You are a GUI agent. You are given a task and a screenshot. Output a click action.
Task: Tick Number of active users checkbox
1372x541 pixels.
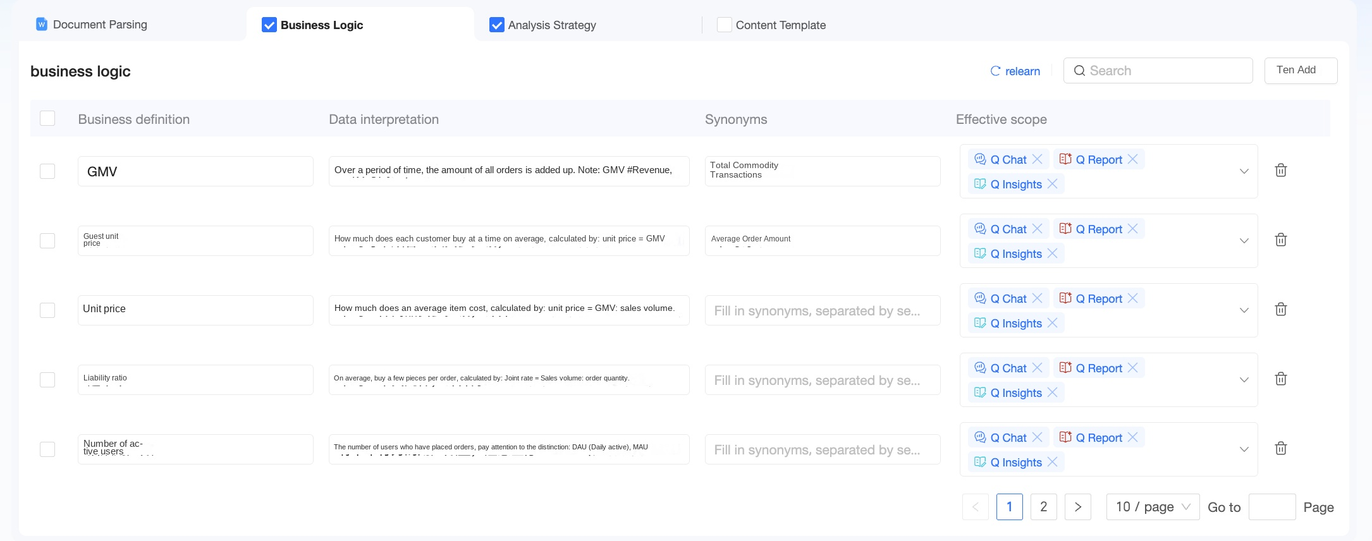point(47,449)
